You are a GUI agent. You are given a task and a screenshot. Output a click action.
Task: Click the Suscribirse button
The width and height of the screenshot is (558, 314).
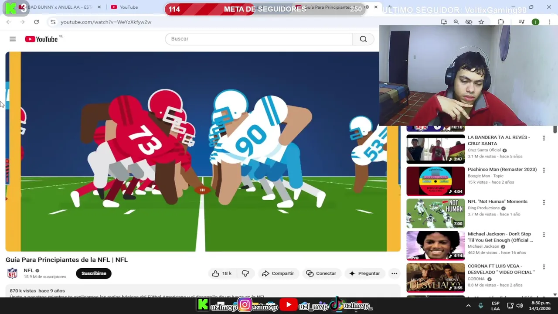point(94,273)
